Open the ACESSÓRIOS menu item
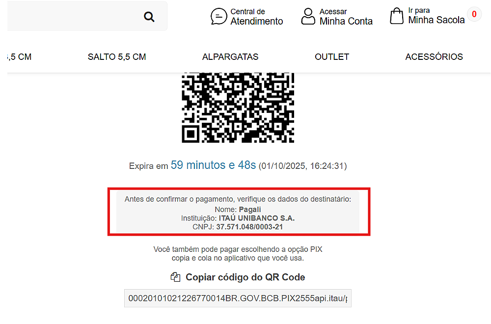 [x=434, y=56]
